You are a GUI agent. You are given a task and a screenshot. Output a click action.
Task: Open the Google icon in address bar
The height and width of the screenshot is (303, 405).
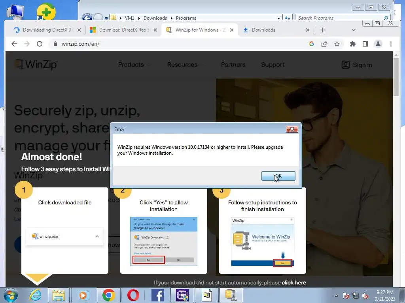click(x=312, y=44)
